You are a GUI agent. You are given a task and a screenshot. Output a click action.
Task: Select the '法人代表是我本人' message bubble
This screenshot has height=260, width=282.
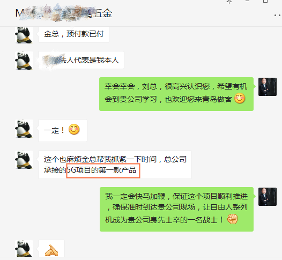(x=81, y=60)
